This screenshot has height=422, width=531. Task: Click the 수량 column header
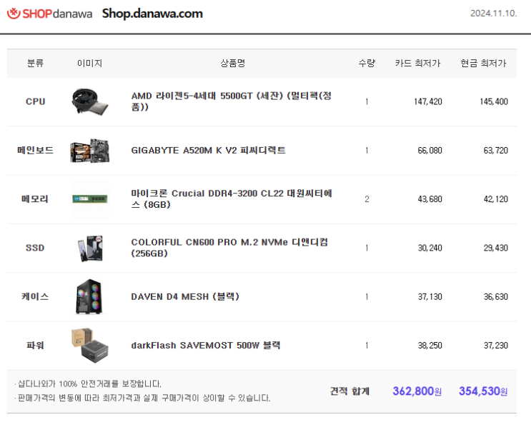point(367,63)
